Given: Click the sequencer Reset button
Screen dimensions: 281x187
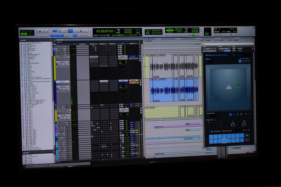Looking at the screenshot, I should [247, 140].
